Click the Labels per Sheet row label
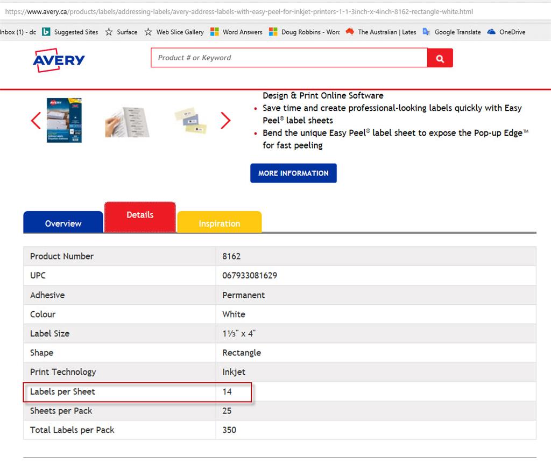 pyautogui.click(x=62, y=391)
